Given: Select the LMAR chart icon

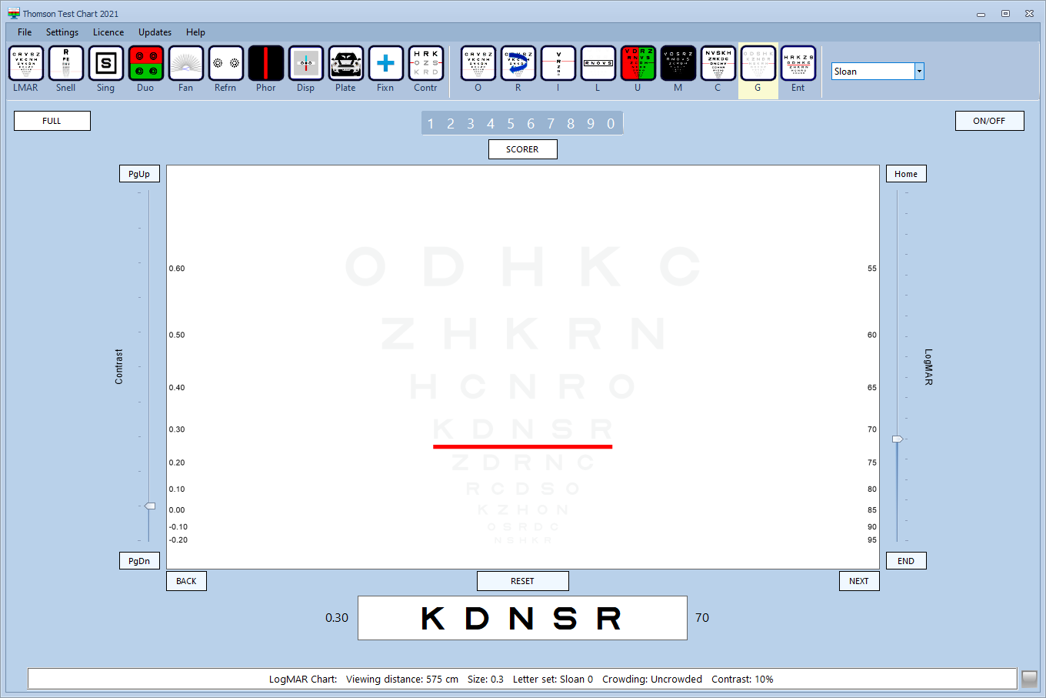Looking at the screenshot, I should coord(25,64).
